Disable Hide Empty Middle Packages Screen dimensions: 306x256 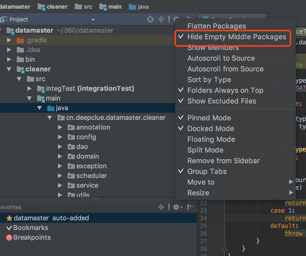click(x=237, y=37)
